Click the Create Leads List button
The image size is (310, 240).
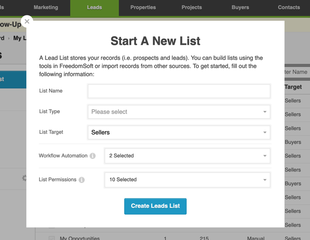(x=155, y=206)
